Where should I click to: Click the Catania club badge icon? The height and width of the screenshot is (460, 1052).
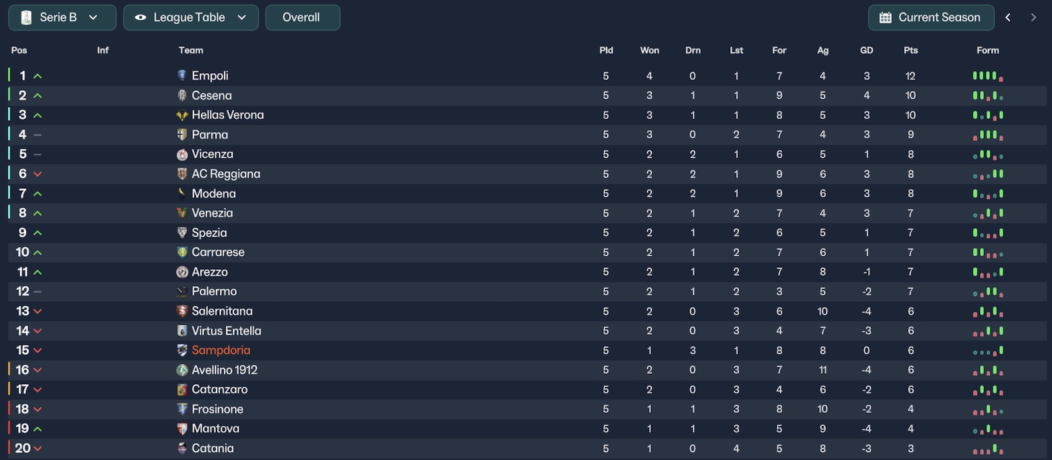pos(182,448)
